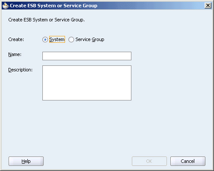Open Help for this dialog
The image size is (214, 171).
(26, 161)
